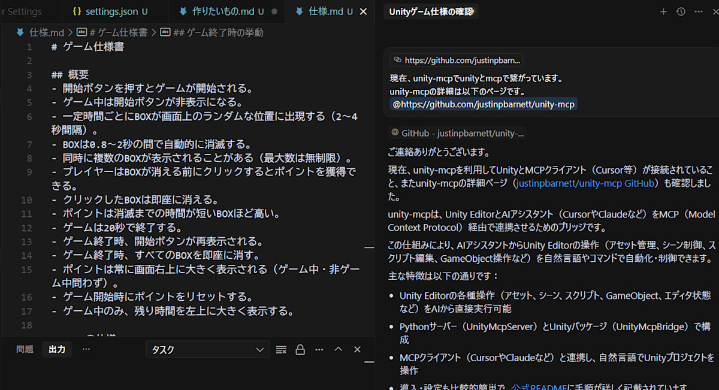Open breadcrumb segment # ゲーム仕様書
Screen dimensions: 719x390
111,32
